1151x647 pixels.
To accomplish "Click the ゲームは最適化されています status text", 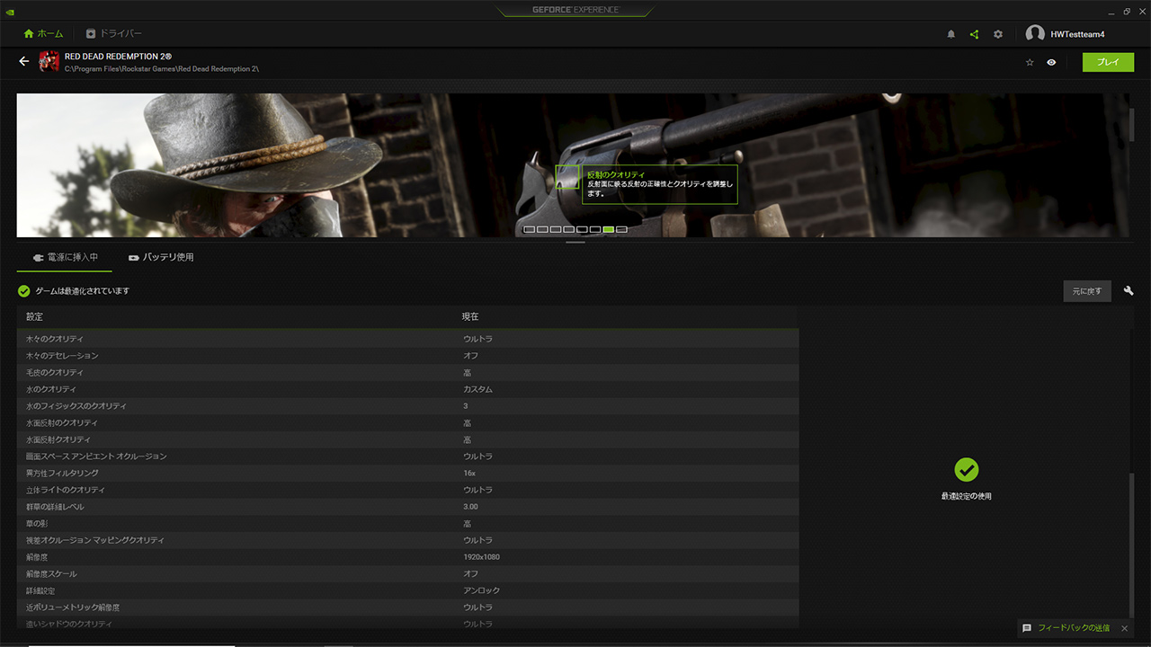I will pyautogui.click(x=83, y=291).
